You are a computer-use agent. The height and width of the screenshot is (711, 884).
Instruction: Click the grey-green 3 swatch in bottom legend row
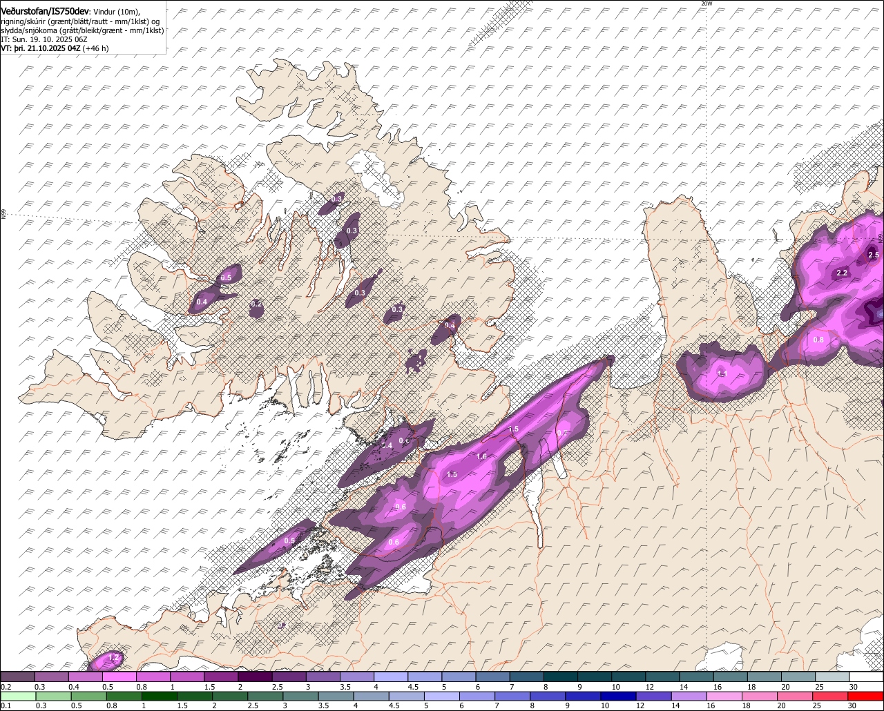pos(302,696)
